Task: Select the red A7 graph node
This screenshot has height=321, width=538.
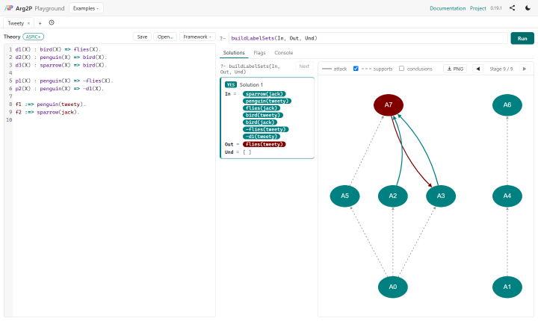Action: tap(389, 105)
